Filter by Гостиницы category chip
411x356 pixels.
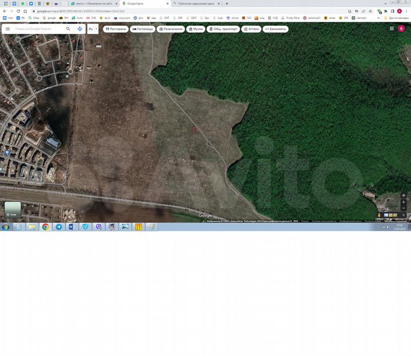pyautogui.click(x=143, y=29)
